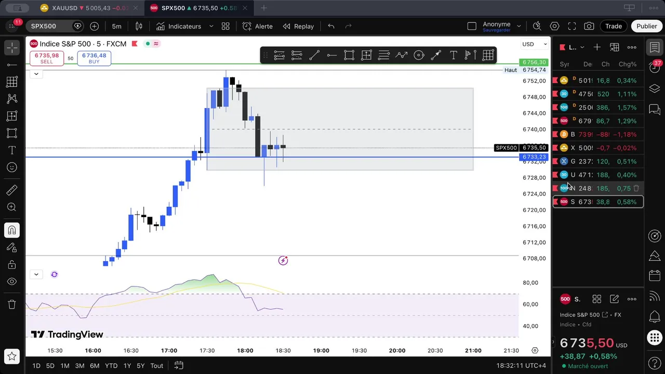Image resolution: width=665 pixels, height=374 pixels.
Task: Open the emoji icons tool
Action: pyautogui.click(x=12, y=167)
